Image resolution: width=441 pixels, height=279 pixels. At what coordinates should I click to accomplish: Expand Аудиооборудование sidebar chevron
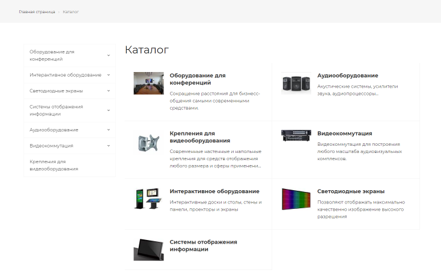pyautogui.click(x=109, y=130)
